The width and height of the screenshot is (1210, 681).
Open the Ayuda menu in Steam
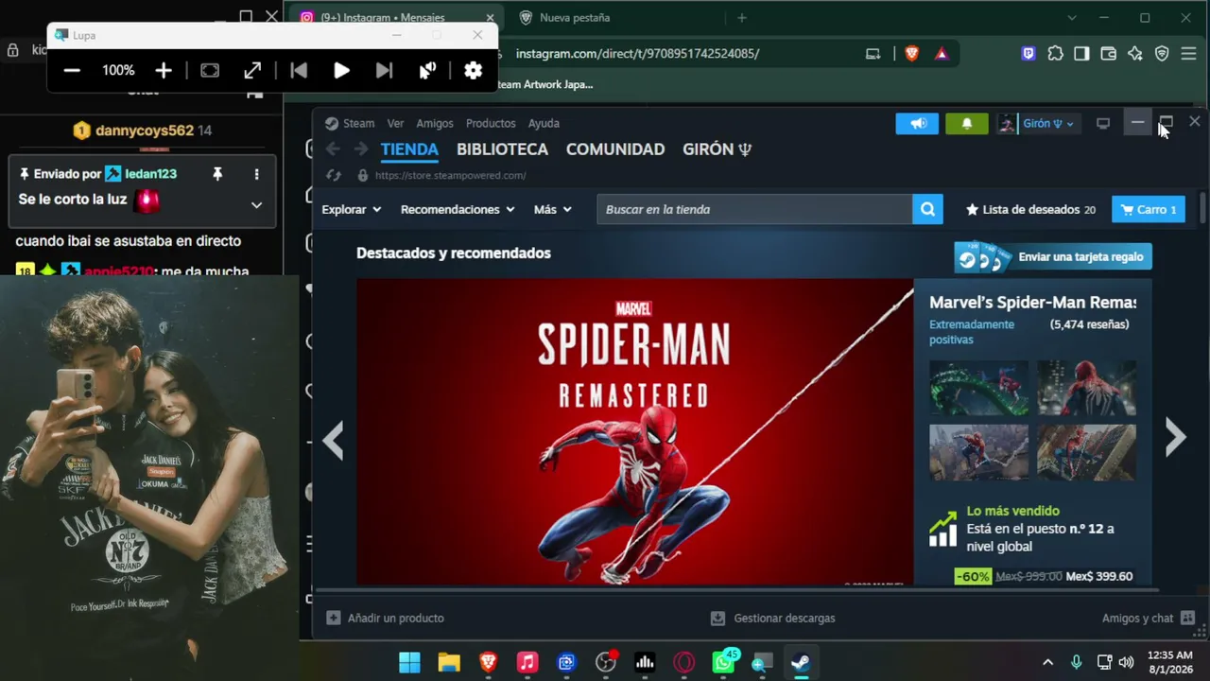544,123
